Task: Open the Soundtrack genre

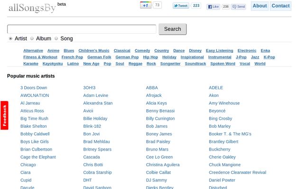Action: 196,64
